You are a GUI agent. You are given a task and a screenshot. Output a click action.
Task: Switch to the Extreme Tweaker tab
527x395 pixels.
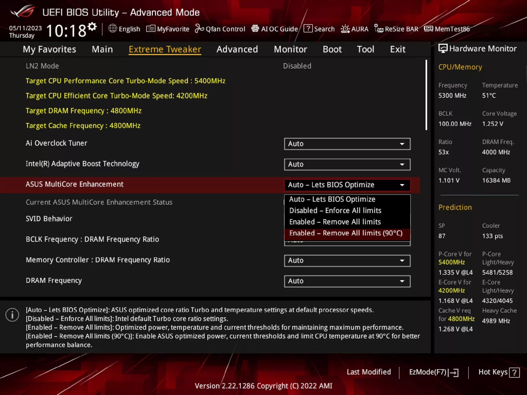coord(165,49)
